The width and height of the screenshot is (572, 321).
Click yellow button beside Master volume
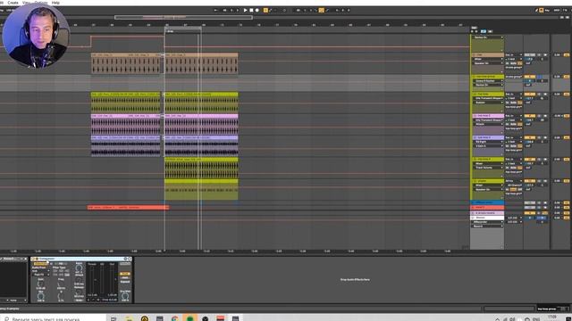tap(567, 218)
